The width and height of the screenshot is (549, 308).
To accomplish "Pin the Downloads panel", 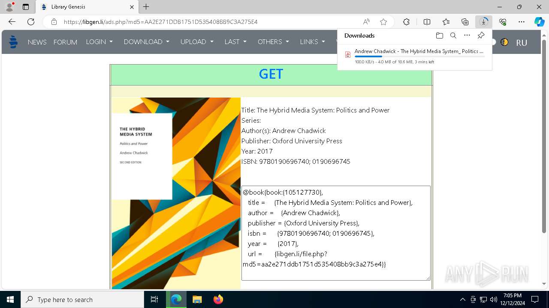I will coord(481,36).
